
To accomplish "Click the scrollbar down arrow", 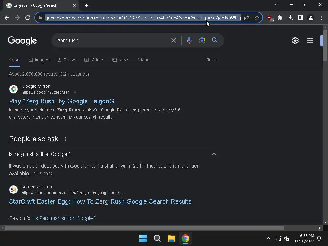I will tap(325, 222).
